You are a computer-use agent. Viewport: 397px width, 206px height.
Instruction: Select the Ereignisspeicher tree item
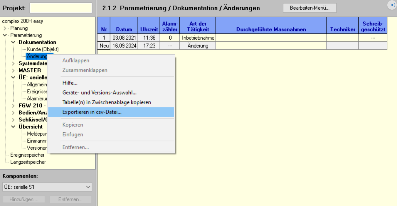click(x=27, y=155)
